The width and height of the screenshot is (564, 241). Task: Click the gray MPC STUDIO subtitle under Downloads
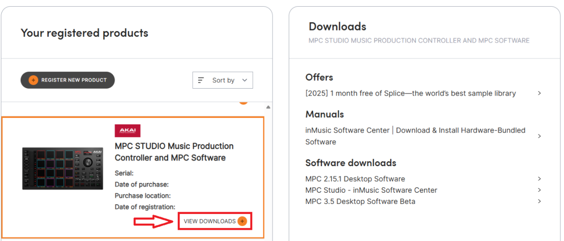point(419,40)
